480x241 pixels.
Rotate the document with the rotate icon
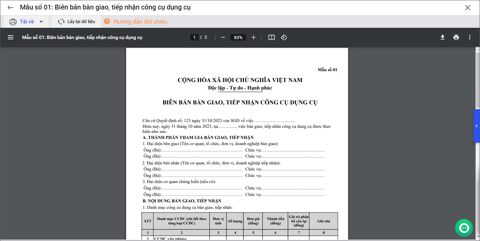click(x=284, y=37)
